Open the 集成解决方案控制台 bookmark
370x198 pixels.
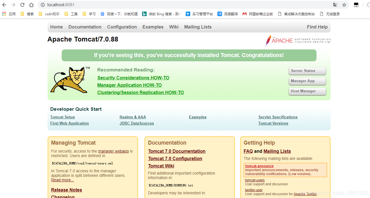tap(296, 14)
